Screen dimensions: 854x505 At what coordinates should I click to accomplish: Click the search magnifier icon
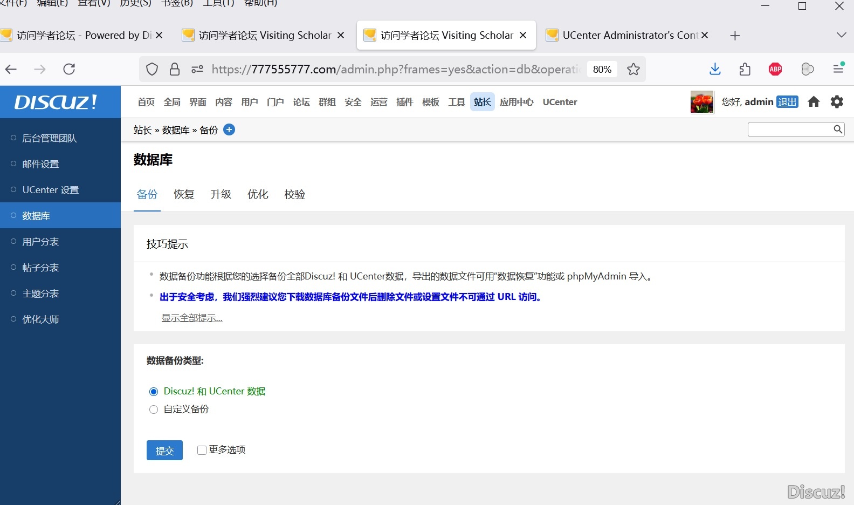838,129
